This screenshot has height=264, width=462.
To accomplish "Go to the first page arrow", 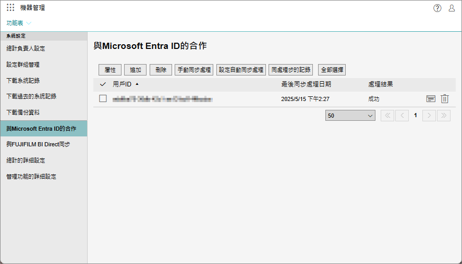I will point(387,116).
